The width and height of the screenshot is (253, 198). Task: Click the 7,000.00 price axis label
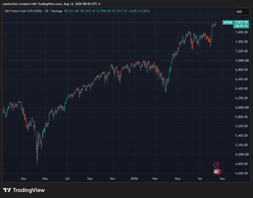pos(241,60)
